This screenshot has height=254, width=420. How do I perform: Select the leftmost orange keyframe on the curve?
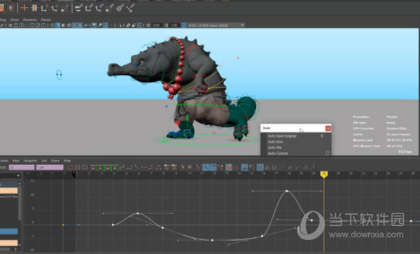coord(63,225)
